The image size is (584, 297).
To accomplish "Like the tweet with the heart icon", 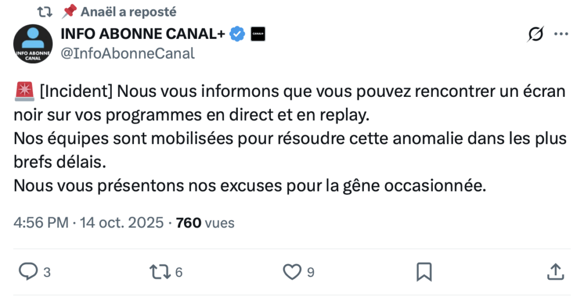I will click(x=292, y=272).
